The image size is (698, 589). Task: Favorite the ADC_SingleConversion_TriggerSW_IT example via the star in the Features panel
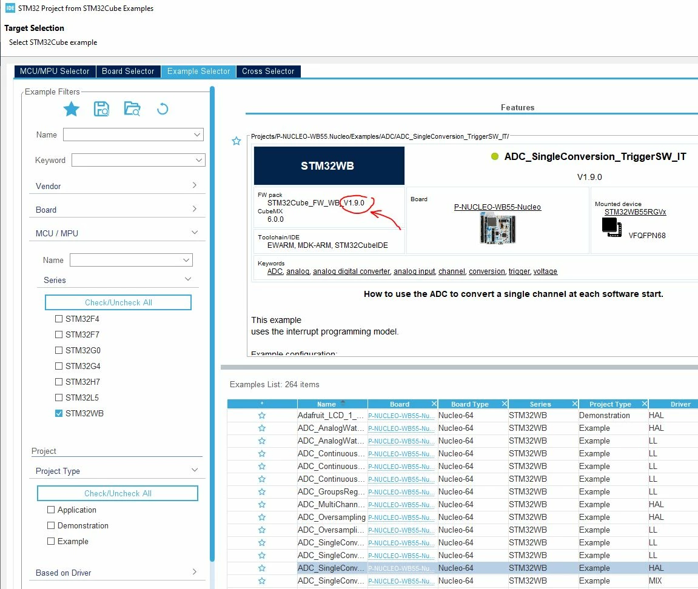pyautogui.click(x=237, y=141)
